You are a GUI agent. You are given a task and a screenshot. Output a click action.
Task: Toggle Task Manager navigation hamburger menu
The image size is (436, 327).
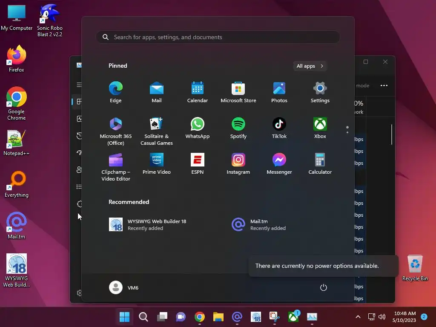pyautogui.click(x=79, y=85)
